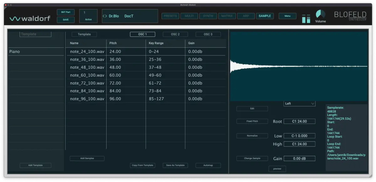Open the Menu button
This screenshot has height=182, width=376.
point(287,16)
